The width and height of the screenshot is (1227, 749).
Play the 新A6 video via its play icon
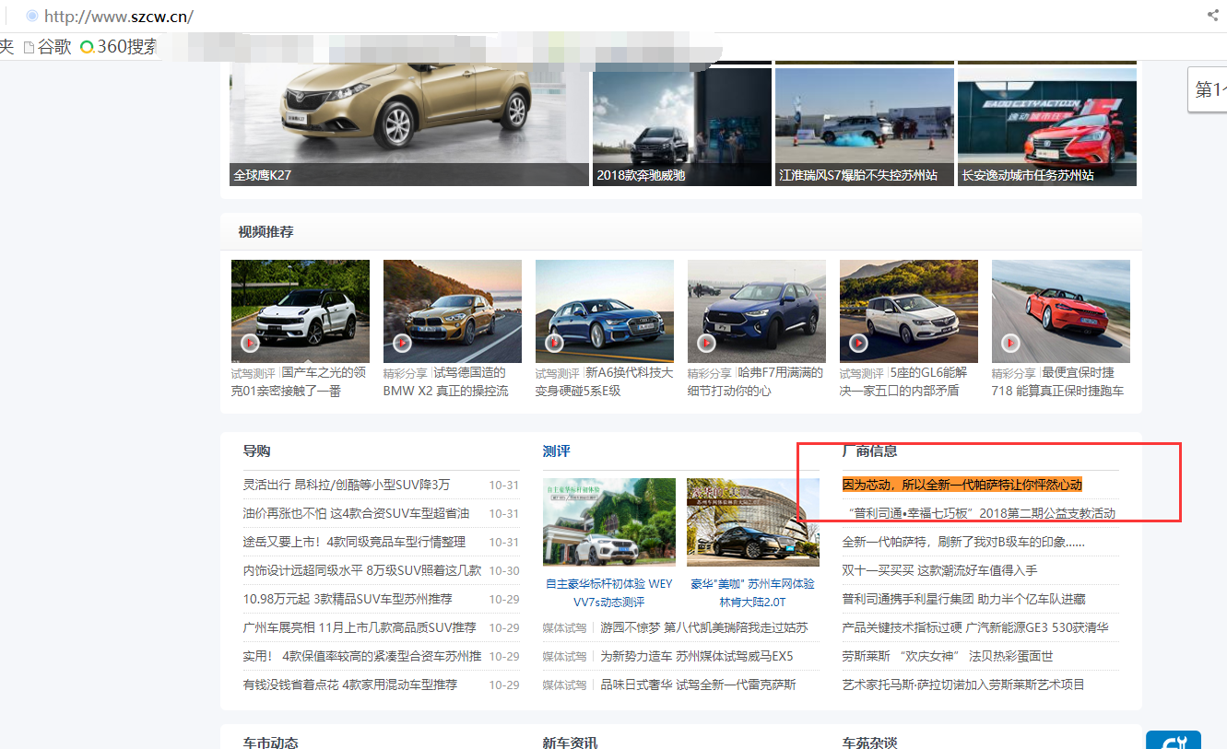(x=554, y=343)
